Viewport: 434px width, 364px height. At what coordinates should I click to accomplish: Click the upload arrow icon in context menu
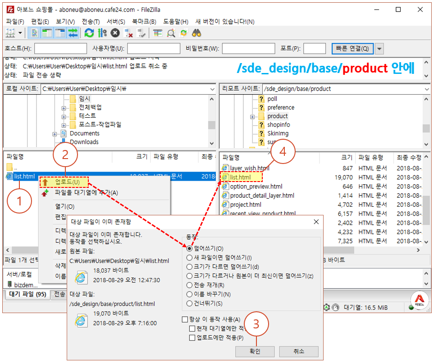click(45, 182)
